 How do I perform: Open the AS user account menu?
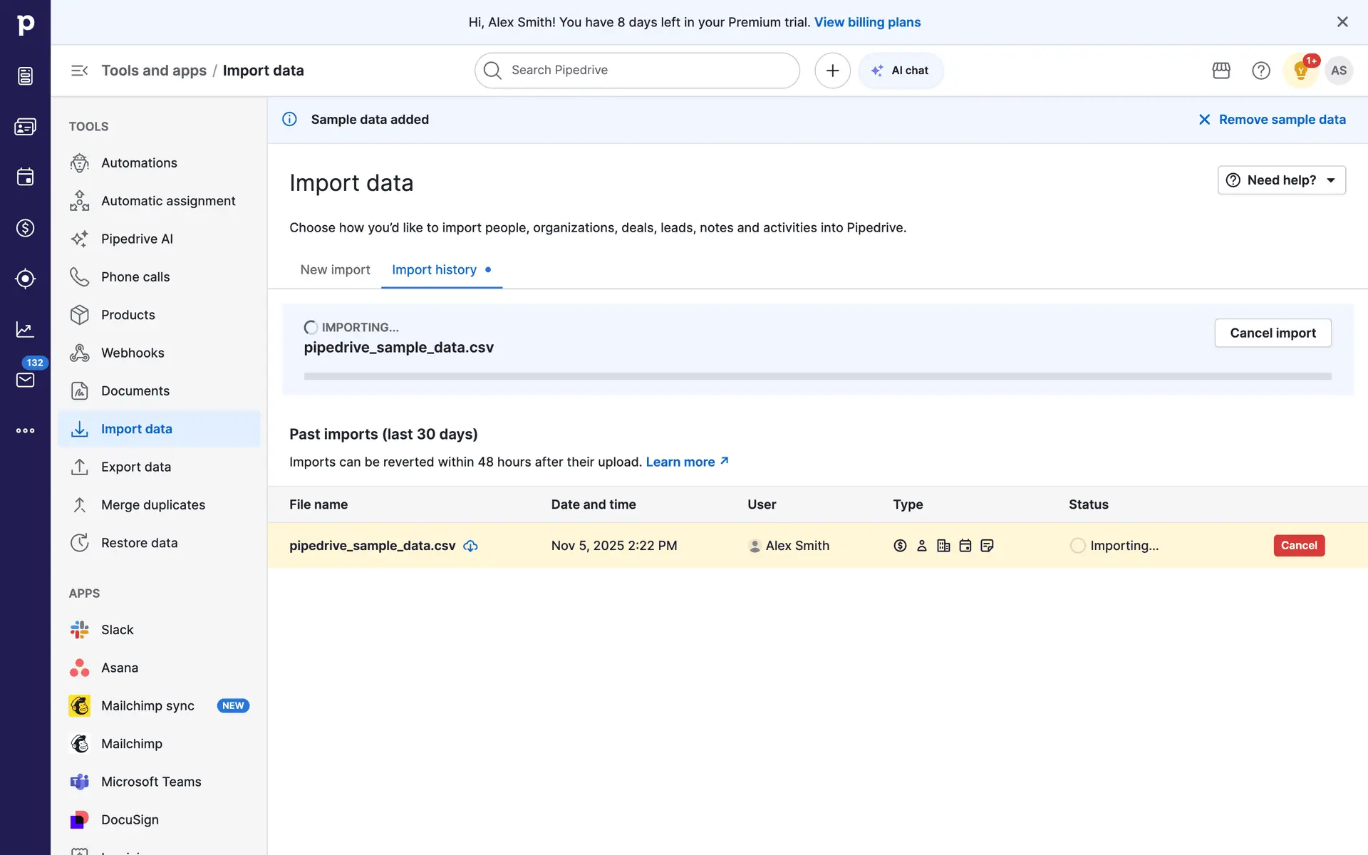coord(1339,71)
